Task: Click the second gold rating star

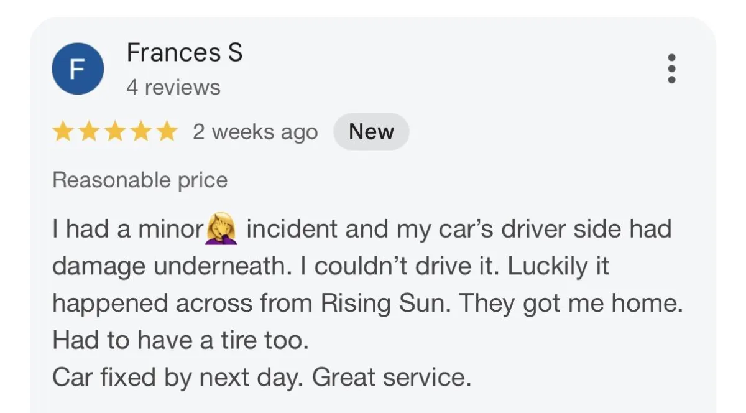Action: click(88, 132)
